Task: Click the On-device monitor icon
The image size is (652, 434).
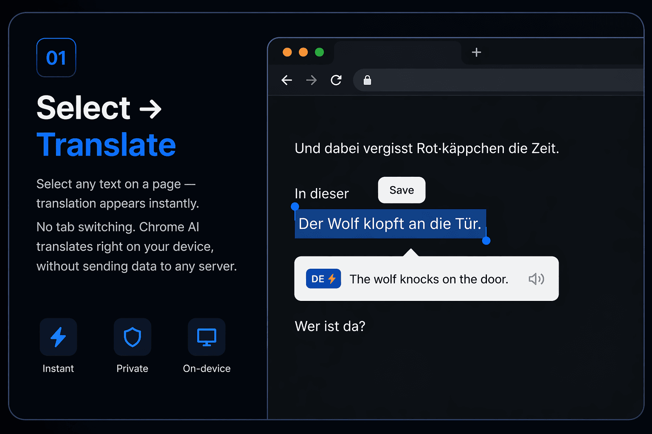Action: coord(207,337)
